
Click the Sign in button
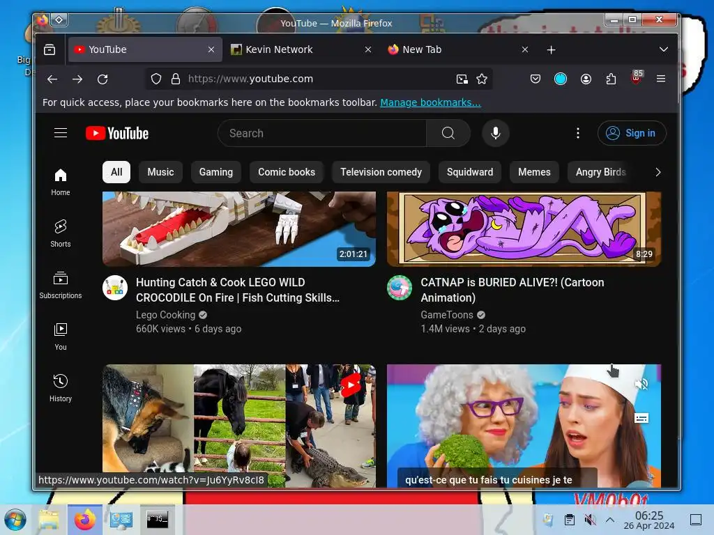pos(632,133)
